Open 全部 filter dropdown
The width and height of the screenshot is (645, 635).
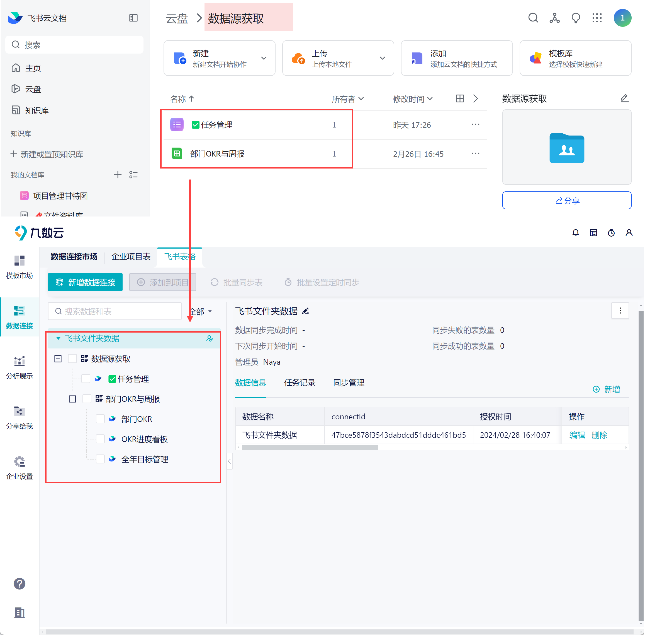pyautogui.click(x=201, y=311)
